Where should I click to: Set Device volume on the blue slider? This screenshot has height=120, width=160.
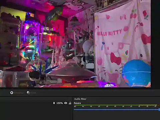click(116, 110)
